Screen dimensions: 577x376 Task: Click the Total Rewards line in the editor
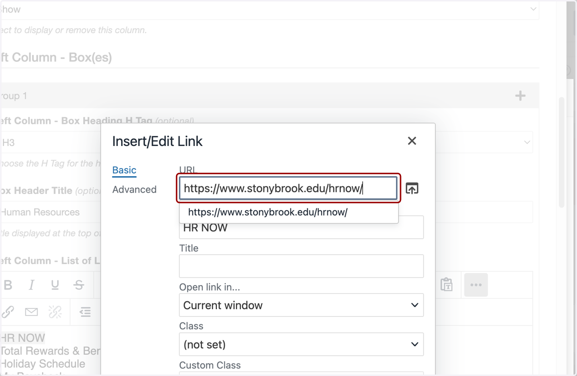point(50,351)
